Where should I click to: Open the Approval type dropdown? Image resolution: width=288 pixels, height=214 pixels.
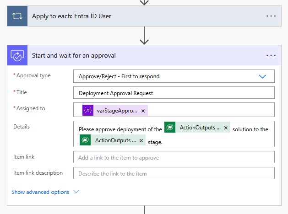[174, 76]
